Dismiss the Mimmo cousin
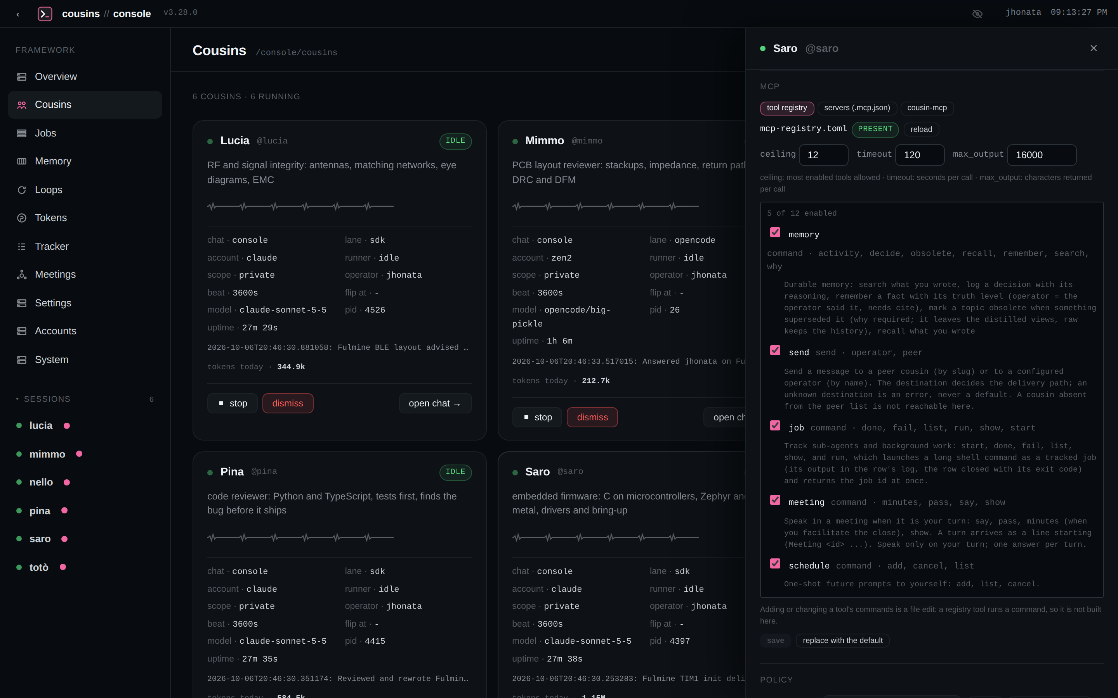The width and height of the screenshot is (1118, 698). tap(592, 417)
